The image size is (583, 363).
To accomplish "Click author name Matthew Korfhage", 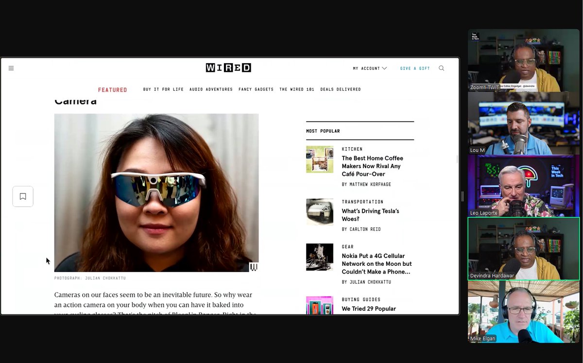I will [x=370, y=185].
